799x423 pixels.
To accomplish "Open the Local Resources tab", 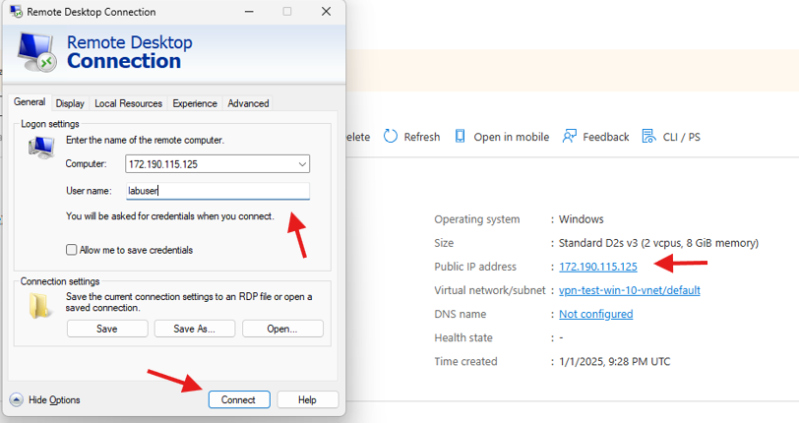I will pyautogui.click(x=128, y=103).
